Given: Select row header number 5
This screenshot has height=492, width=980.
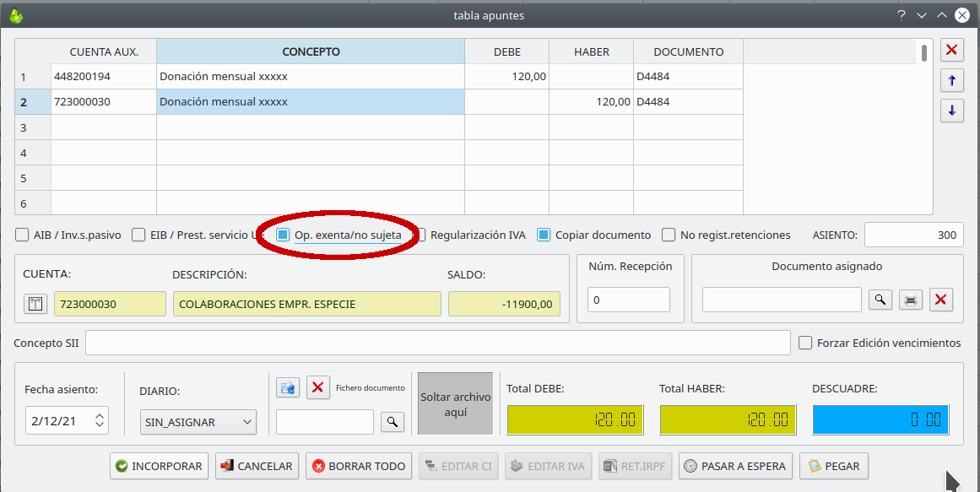Looking at the screenshot, I should click(x=33, y=178).
